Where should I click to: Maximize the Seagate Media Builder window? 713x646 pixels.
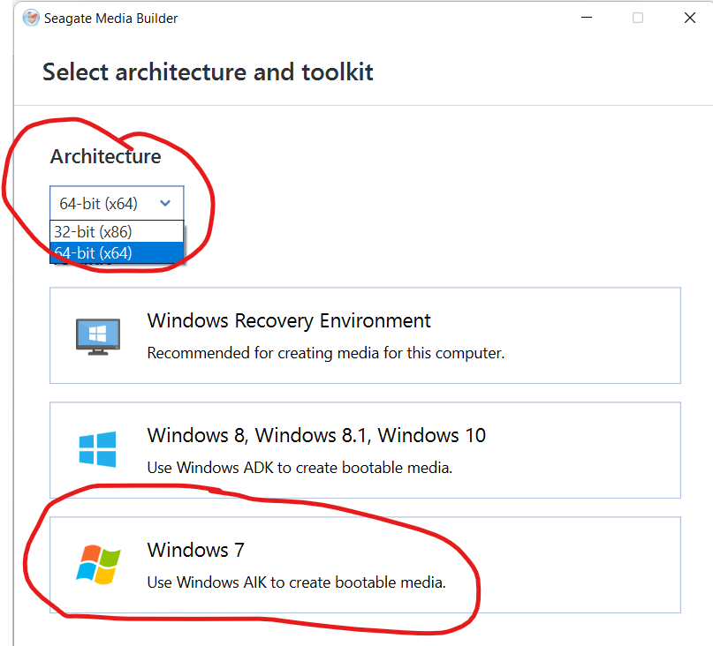(638, 18)
